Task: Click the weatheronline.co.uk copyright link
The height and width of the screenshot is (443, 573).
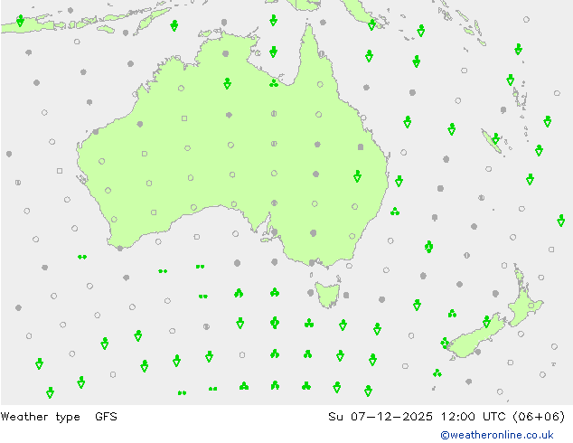Action: pyautogui.click(x=497, y=435)
